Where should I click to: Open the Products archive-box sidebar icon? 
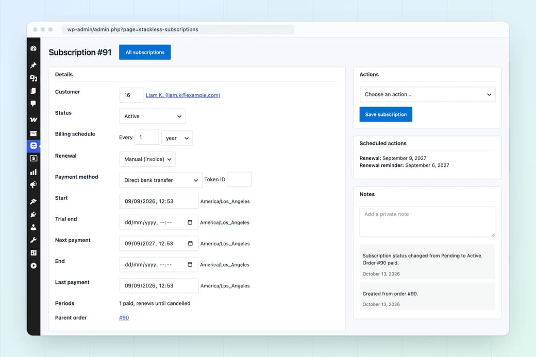tap(33, 133)
